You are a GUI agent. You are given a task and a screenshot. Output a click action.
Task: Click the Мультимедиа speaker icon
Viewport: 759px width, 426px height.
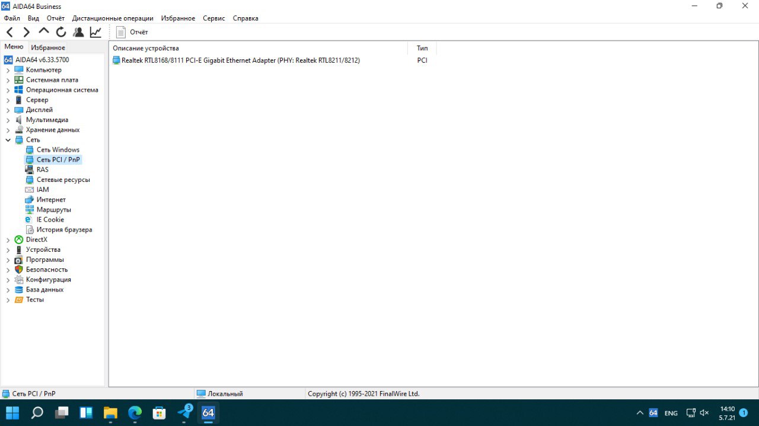point(19,120)
